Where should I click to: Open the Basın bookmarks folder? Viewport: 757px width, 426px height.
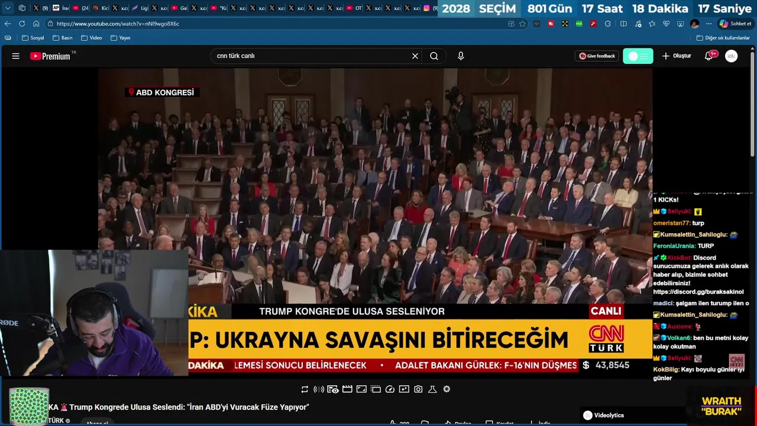coord(63,38)
